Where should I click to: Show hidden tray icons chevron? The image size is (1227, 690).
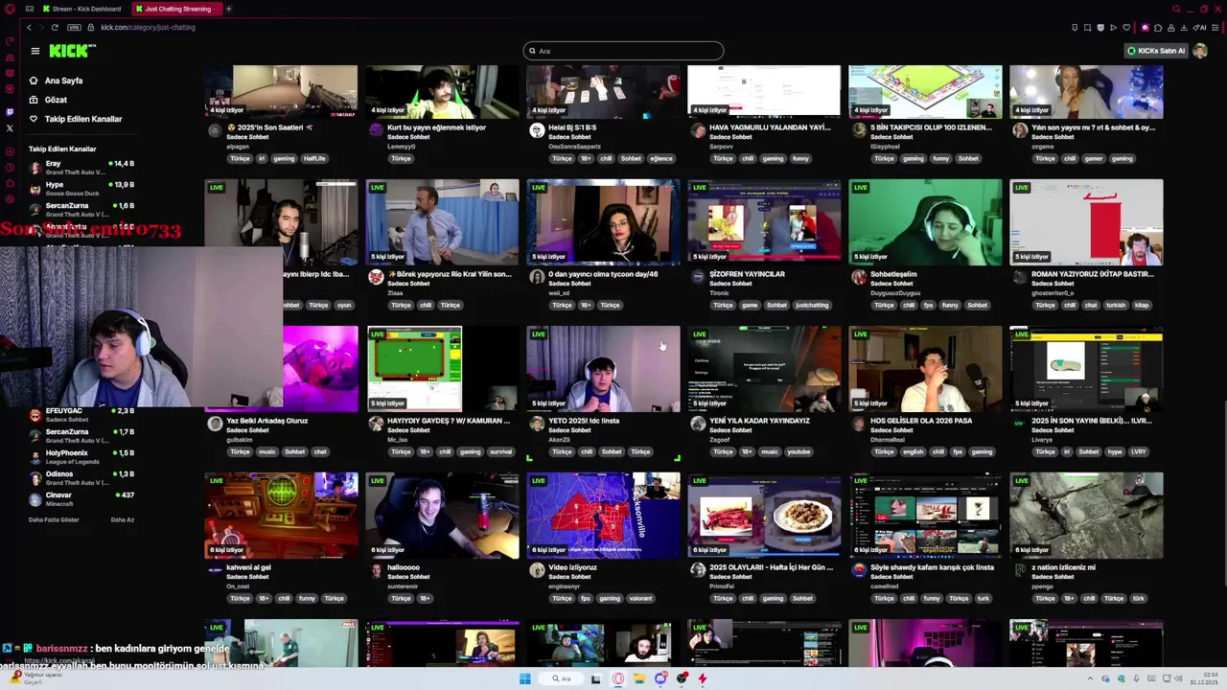tap(1090, 678)
